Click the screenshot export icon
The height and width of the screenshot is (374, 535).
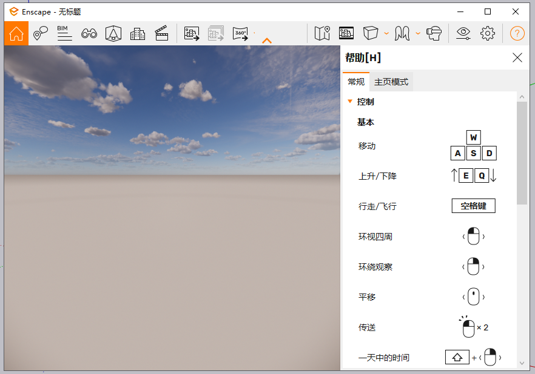[x=192, y=33]
